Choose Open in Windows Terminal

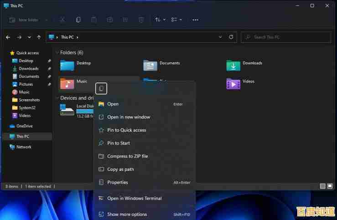134,199
